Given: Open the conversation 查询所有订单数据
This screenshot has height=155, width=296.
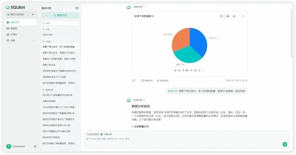Looking at the screenshot, I should coord(60,137).
